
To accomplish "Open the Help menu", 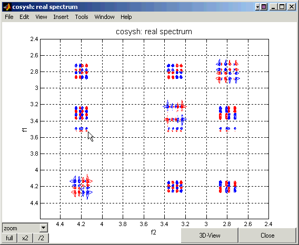I will coord(126,17).
